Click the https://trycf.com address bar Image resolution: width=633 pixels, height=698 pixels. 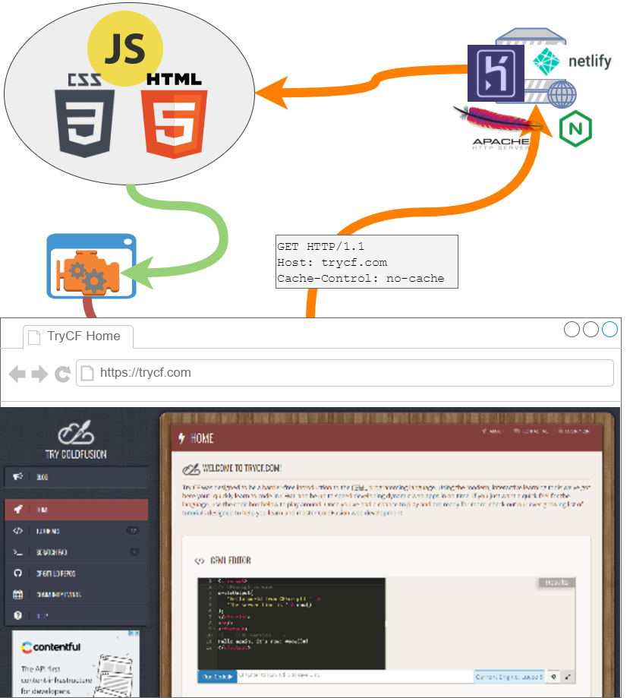pyautogui.click(x=345, y=373)
